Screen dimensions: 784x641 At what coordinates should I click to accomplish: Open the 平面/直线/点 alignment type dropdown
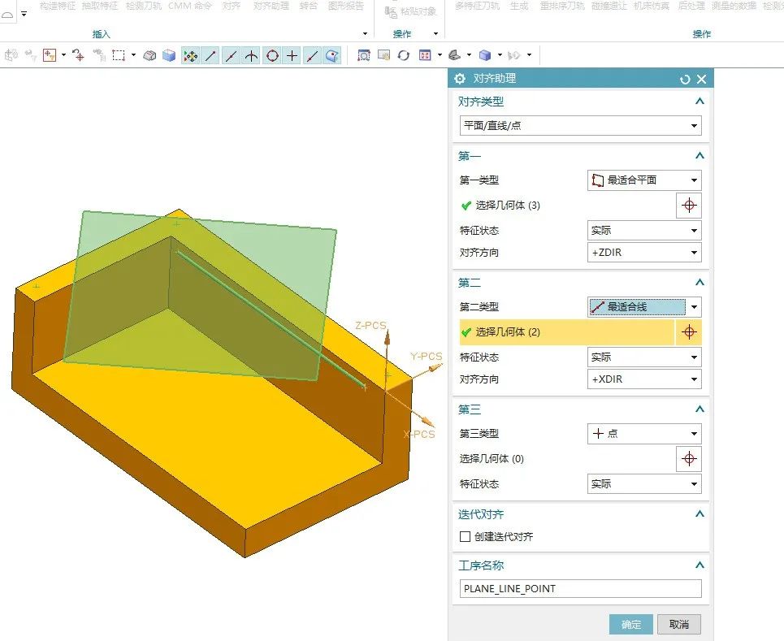(x=581, y=125)
